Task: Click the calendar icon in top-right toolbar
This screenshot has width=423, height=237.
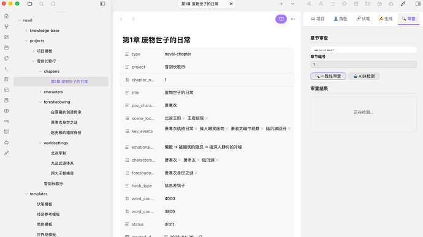Action: tap(379, 4)
